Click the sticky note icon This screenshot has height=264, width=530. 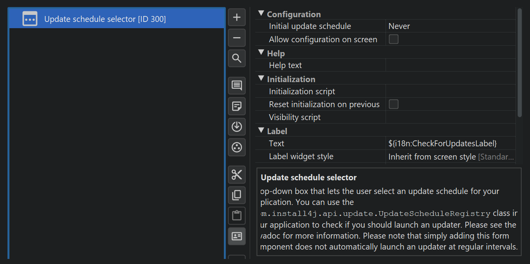click(237, 106)
